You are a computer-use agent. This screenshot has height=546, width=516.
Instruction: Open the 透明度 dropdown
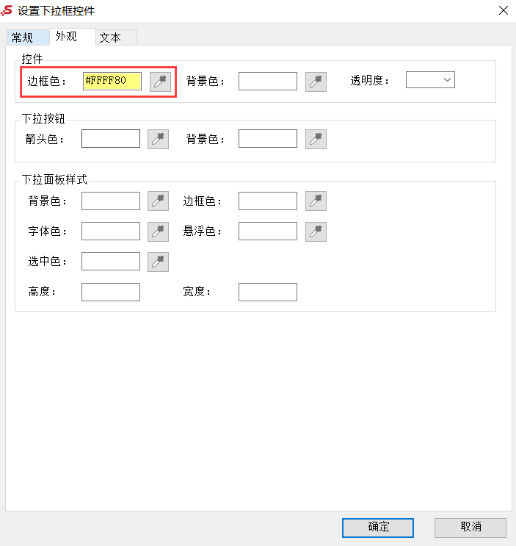coord(430,80)
